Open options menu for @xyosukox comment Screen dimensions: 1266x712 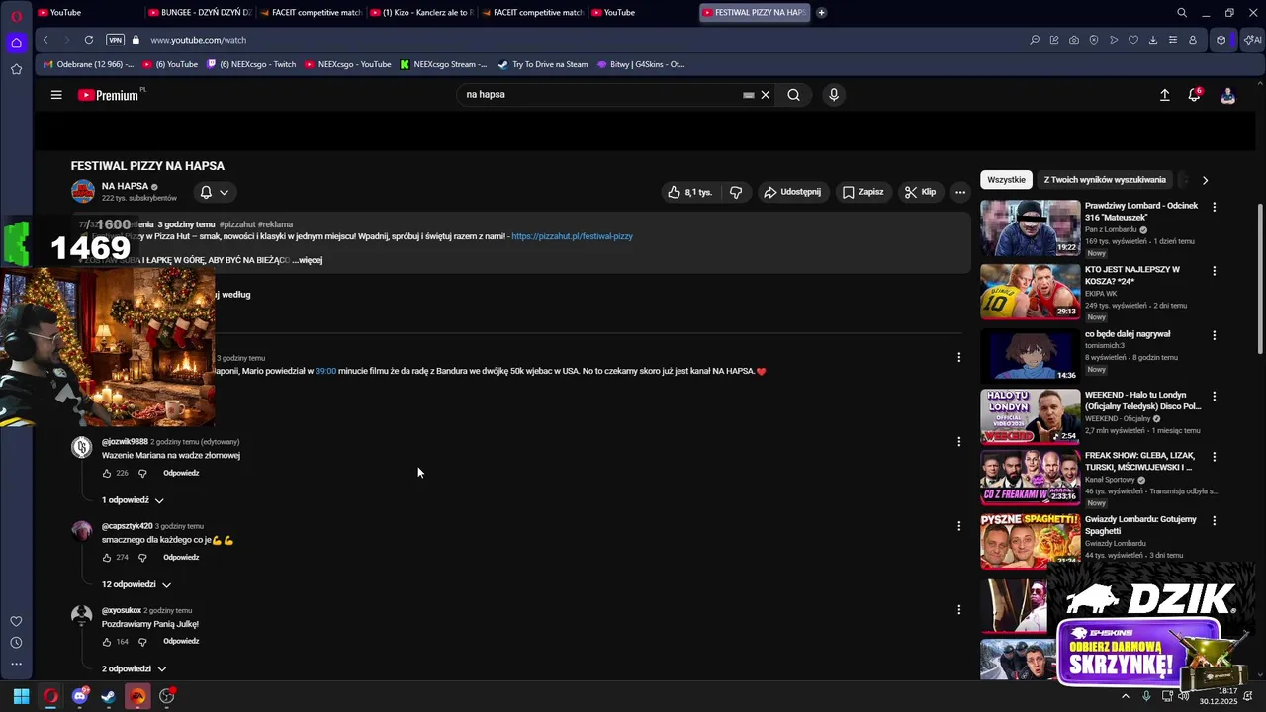(958, 610)
